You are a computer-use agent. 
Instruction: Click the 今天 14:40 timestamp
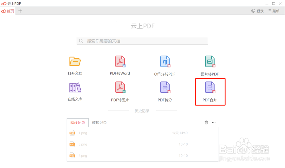[180, 133]
